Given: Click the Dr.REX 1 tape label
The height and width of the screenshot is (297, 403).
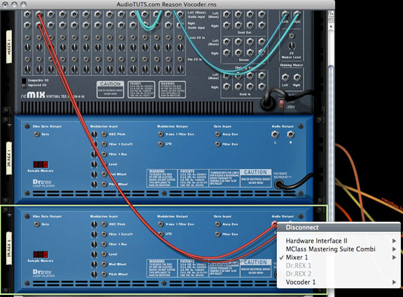Looking at the screenshot, I should pyautogui.click(x=9, y=158).
